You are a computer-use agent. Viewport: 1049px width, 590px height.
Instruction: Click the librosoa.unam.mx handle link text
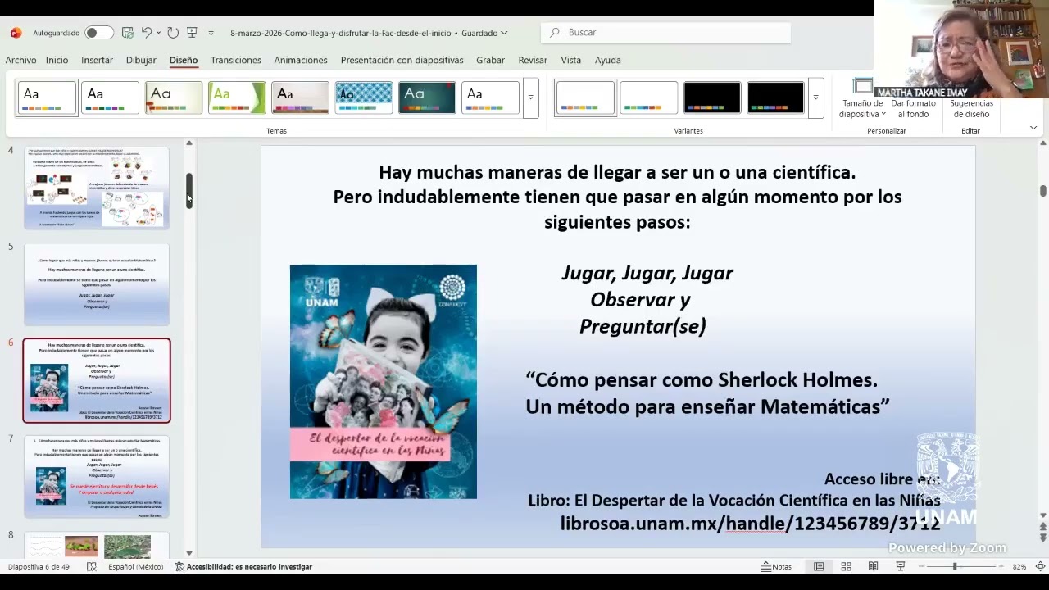pos(750,524)
